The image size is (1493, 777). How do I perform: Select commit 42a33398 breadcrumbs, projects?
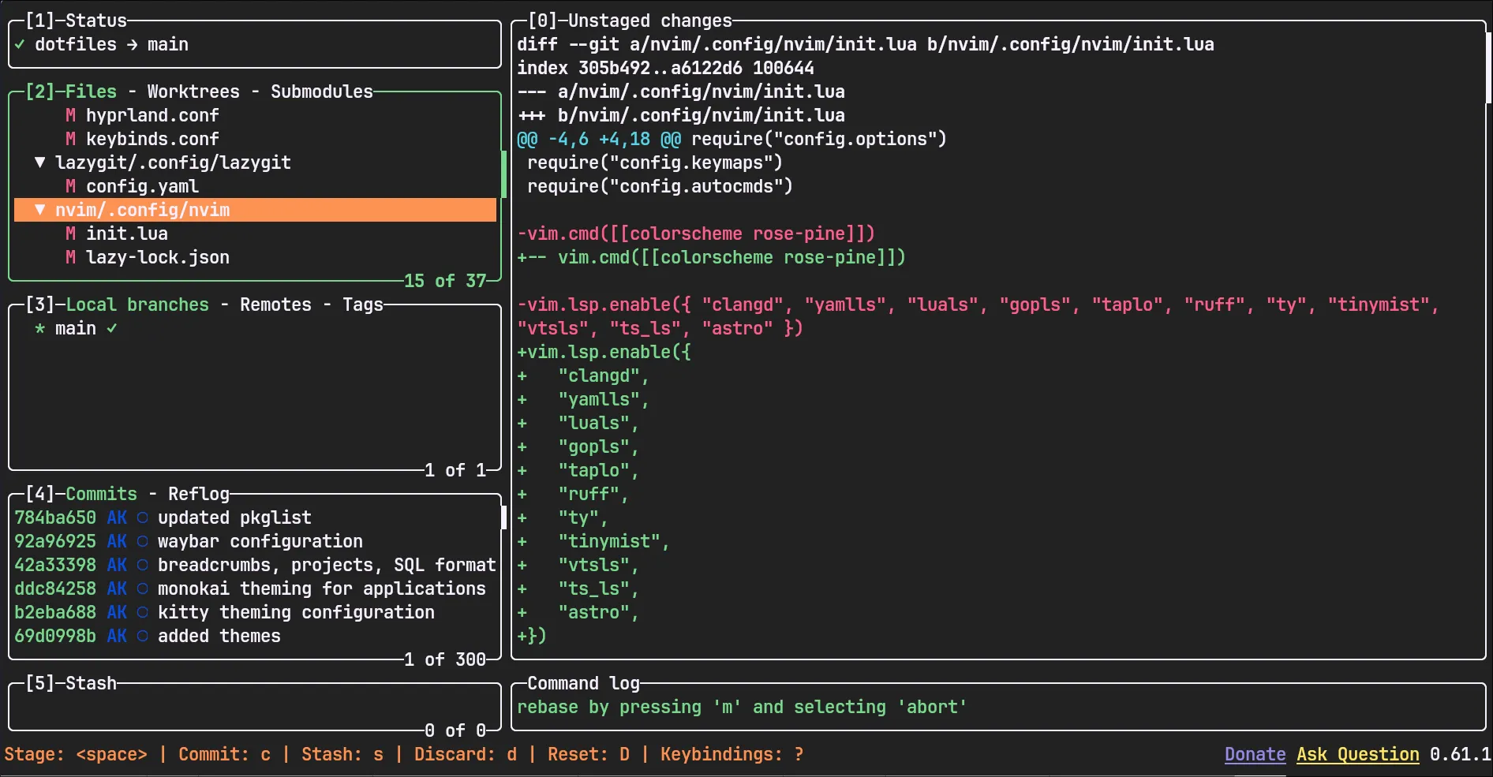(x=255, y=565)
